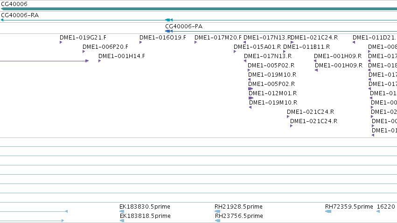This screenshot has height=223, width=397.
Task: Click the blue glyph under EK183830.5prime
Action: tap(122, 211)
